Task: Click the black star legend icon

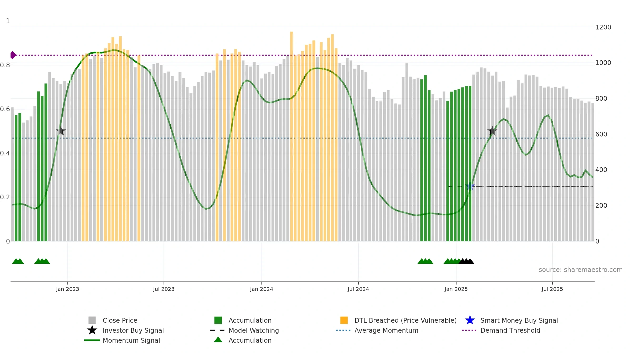Action: coord(92,330)
